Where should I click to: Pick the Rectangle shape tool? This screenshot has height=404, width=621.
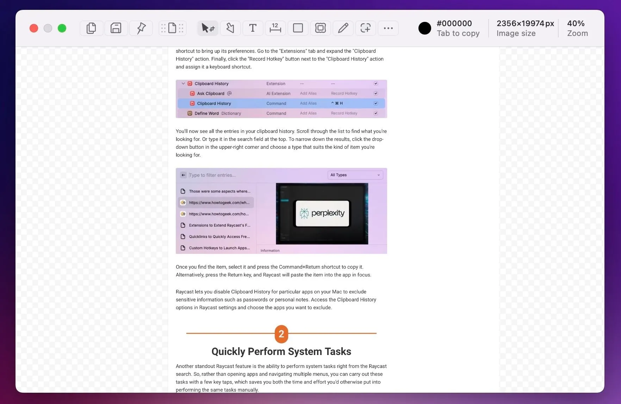(298, 28)
